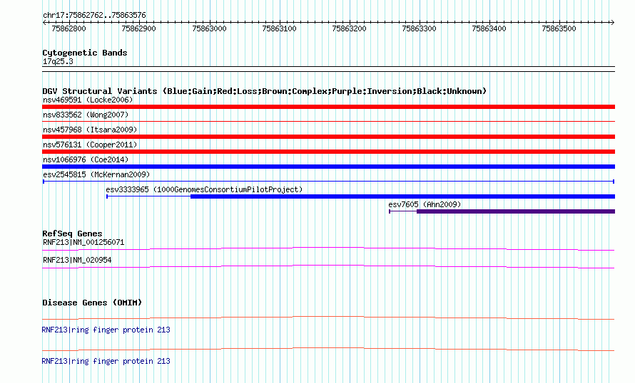Click the ruler tick labeled 75863100

click(x=280, y=28)
